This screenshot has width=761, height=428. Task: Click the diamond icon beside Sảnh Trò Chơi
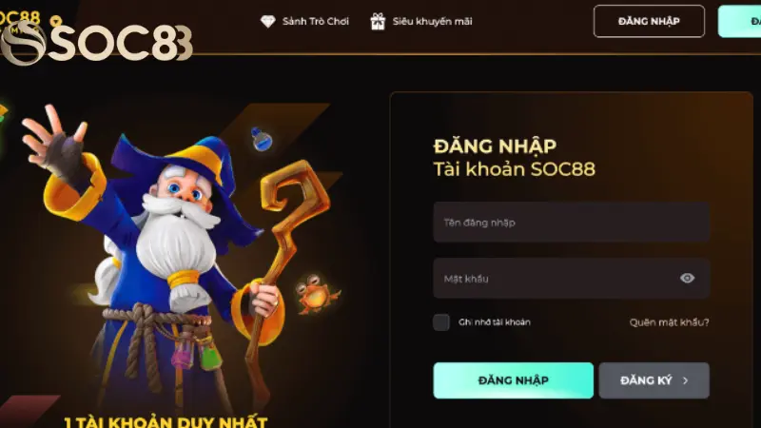[267, 21]
